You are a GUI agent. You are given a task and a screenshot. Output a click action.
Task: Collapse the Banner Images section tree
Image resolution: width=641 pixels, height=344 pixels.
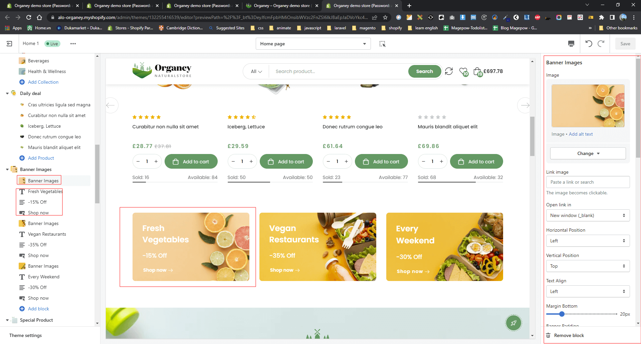coord(7,170)
